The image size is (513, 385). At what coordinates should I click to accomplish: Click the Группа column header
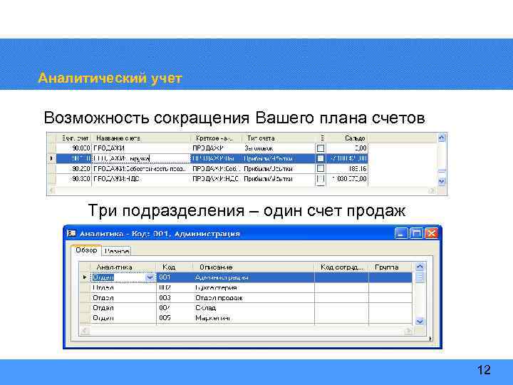[x=390, y=267]
